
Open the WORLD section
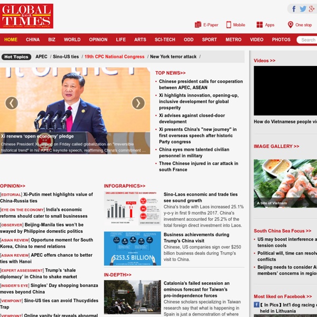[72, 40]
